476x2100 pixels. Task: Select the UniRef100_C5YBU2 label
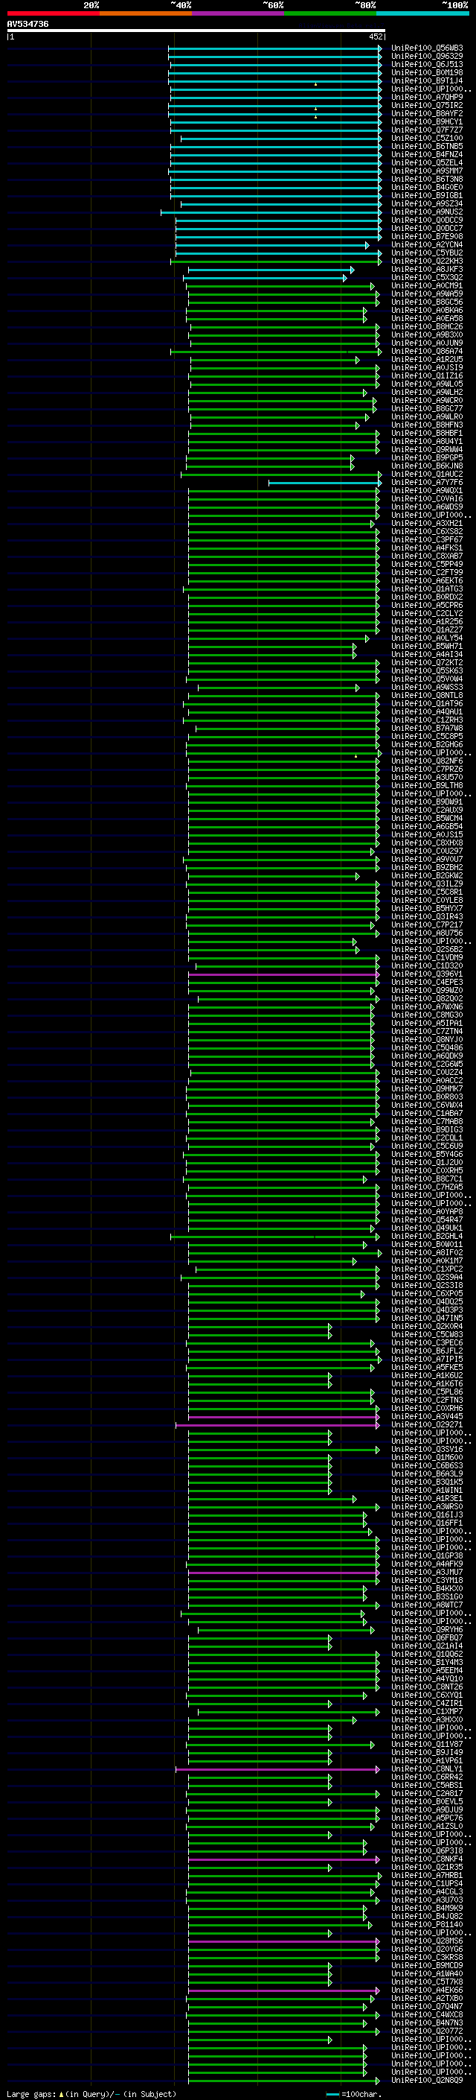click(x=427, y=253)
